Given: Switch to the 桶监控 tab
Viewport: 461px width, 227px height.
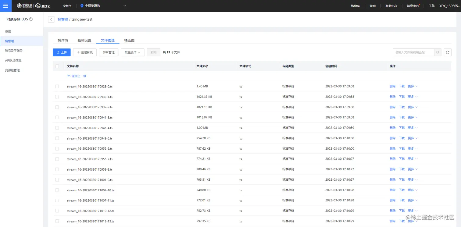Looking at the screenshot, I should (x=129, y=40).
